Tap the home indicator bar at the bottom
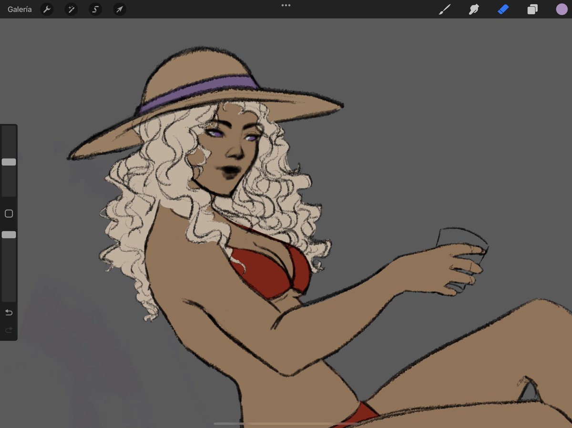Image resolution: width=572 pixels, height=428 pixels. (286, 423)
